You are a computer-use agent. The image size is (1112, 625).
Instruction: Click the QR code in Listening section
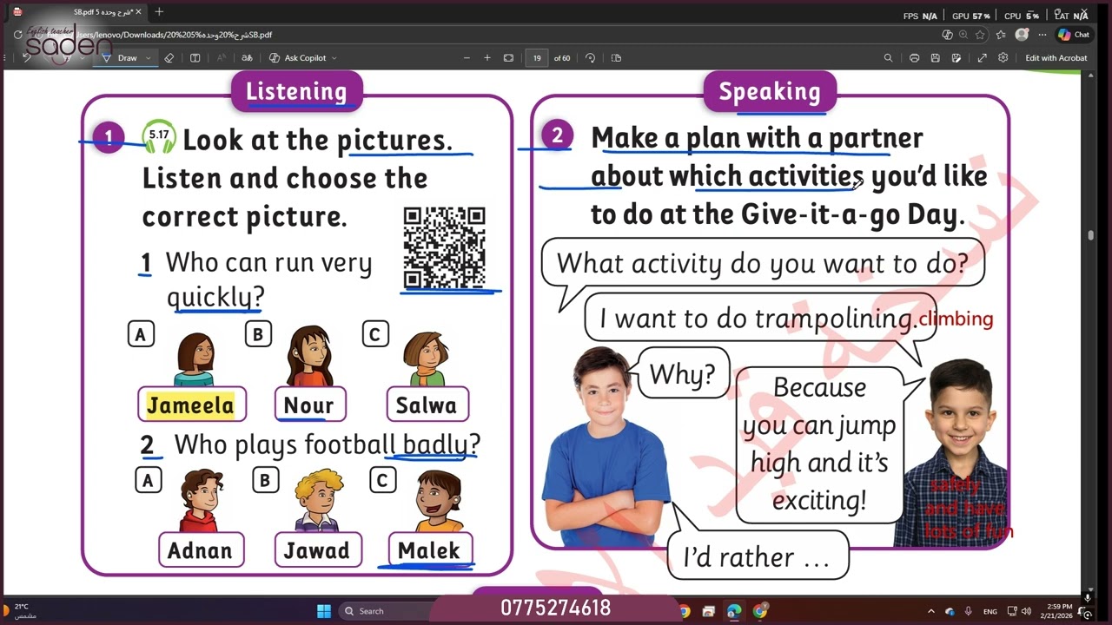444,247
